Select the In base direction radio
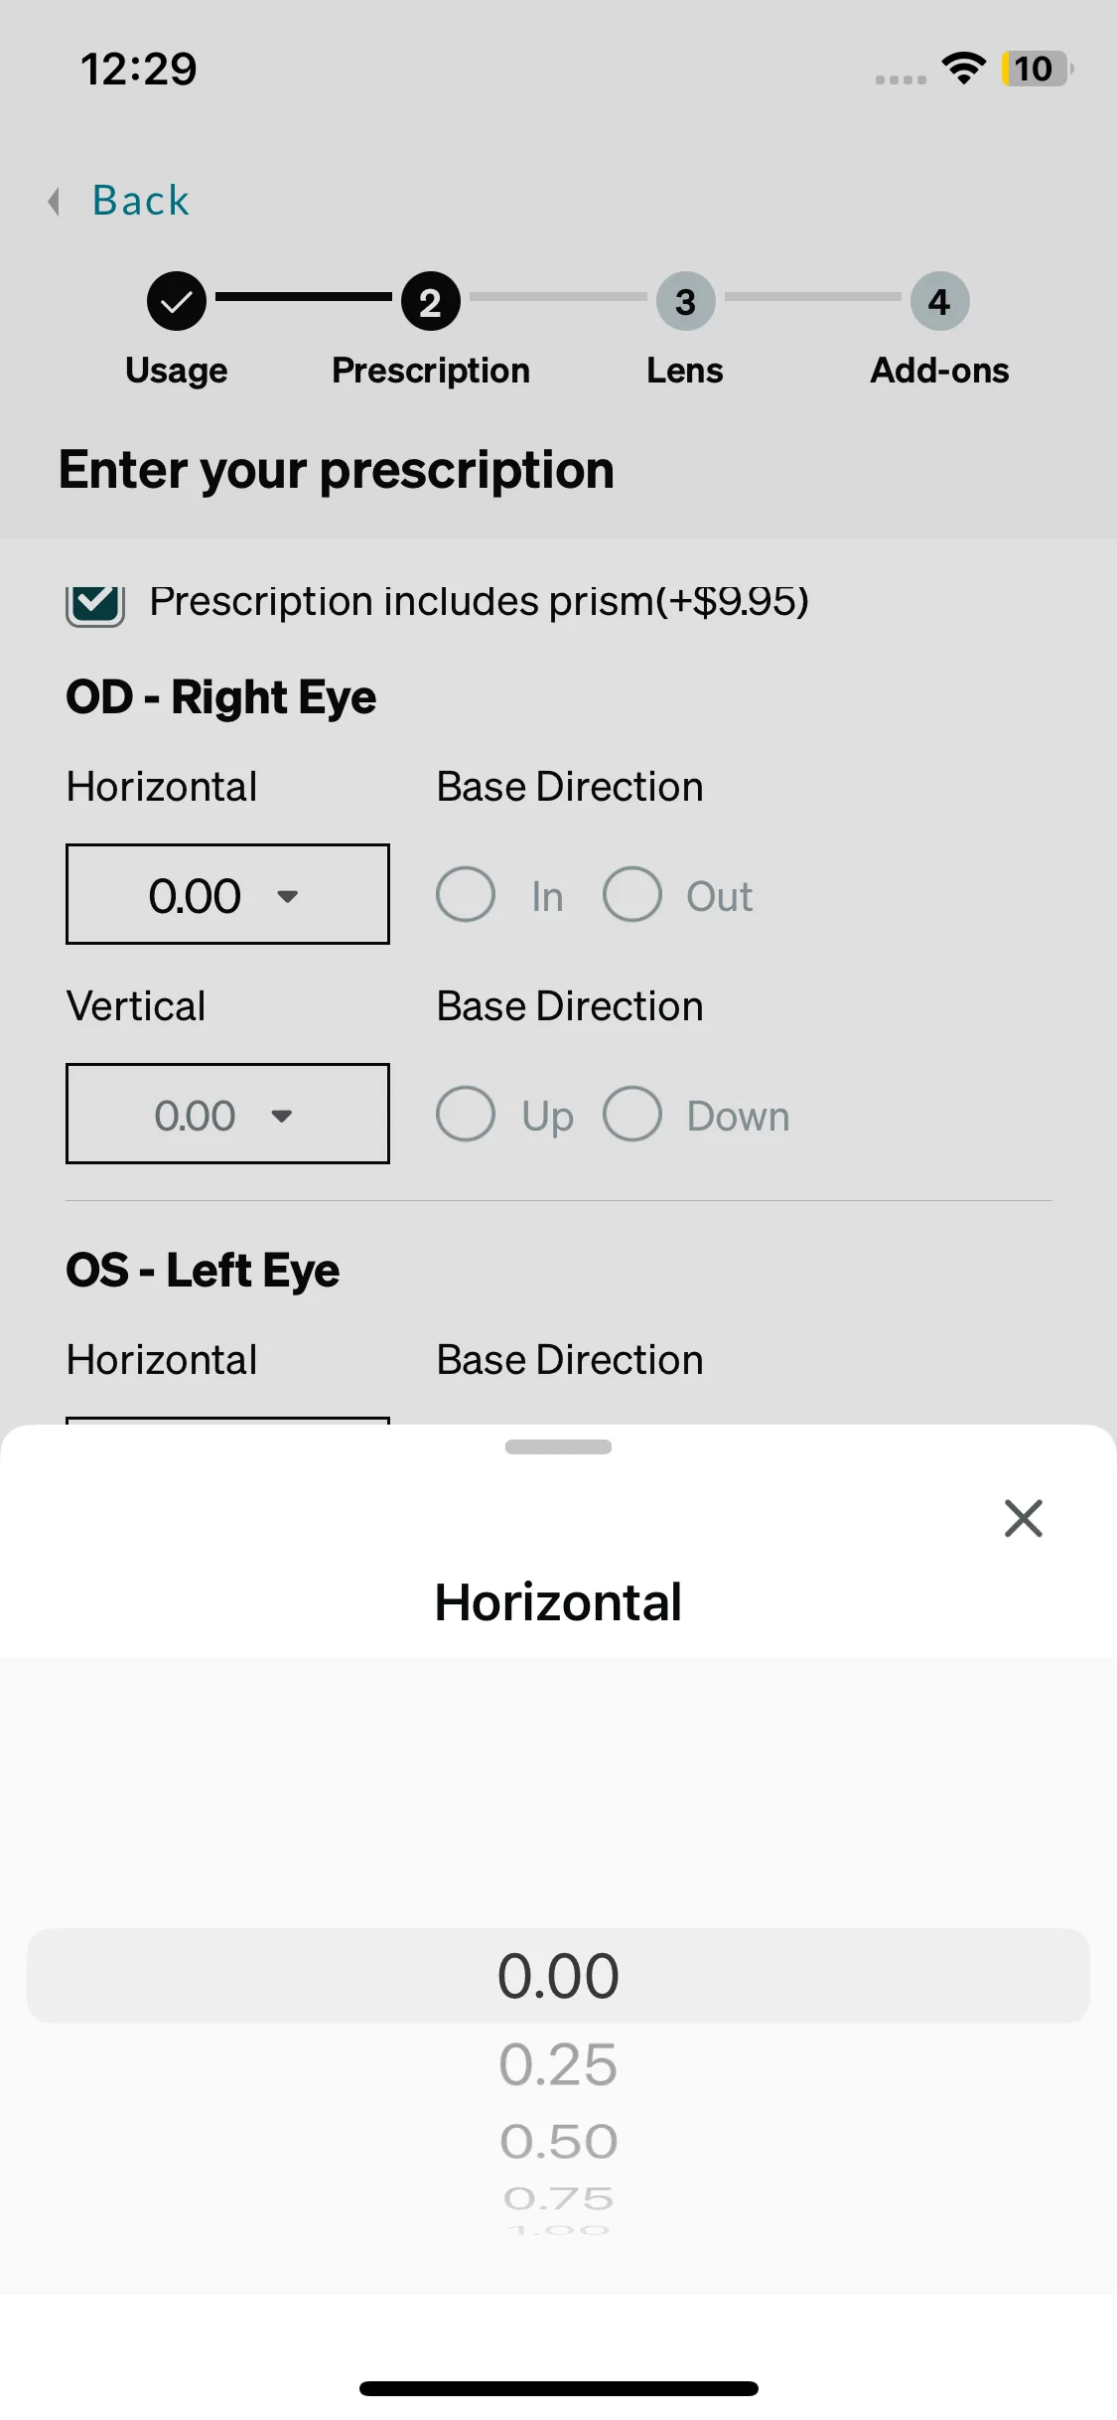 (x=466, y=895)
